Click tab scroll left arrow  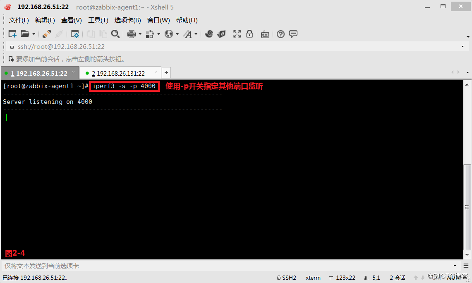pyautogui.click(x=453, y=72)
